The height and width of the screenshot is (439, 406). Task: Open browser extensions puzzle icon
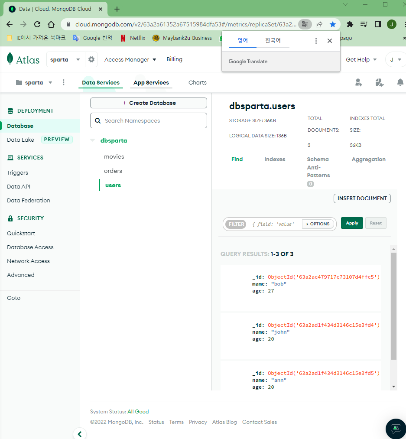point(350,24)
